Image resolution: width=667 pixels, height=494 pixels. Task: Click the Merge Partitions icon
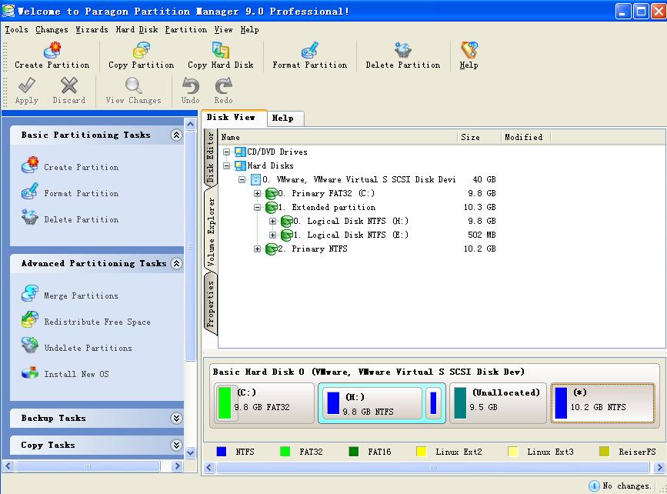[x=30, y=294]
